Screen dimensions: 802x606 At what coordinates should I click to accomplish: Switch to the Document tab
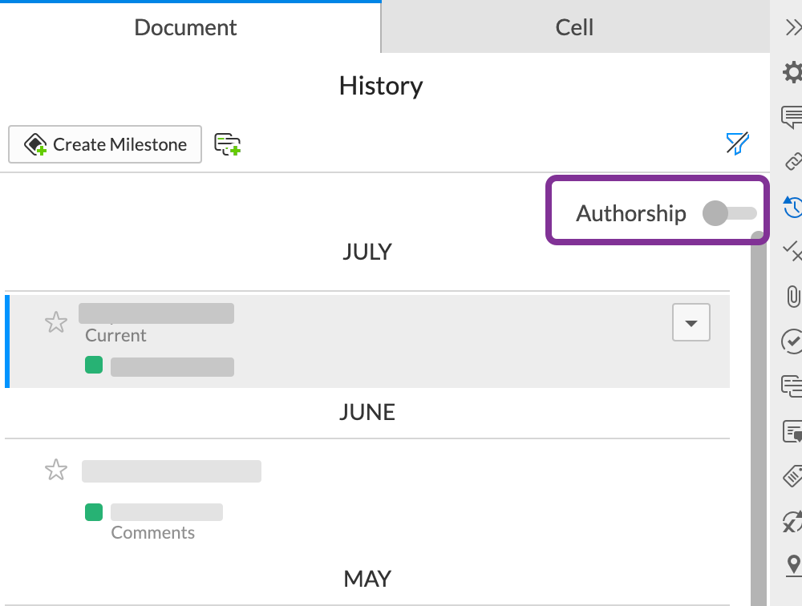(185, 27)
